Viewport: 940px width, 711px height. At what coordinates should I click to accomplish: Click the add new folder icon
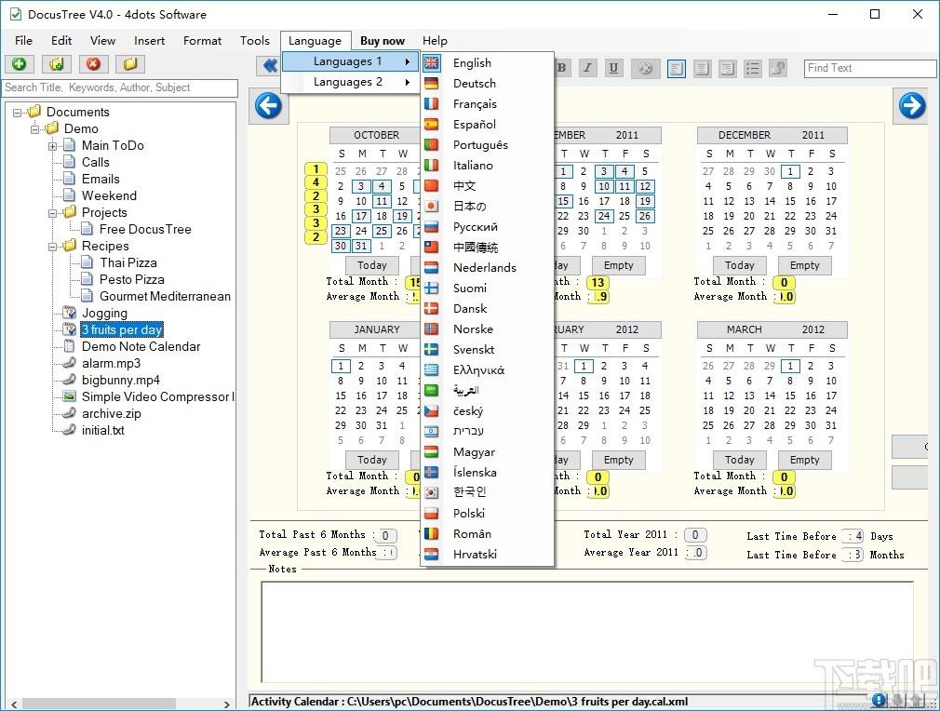point(57,63)
